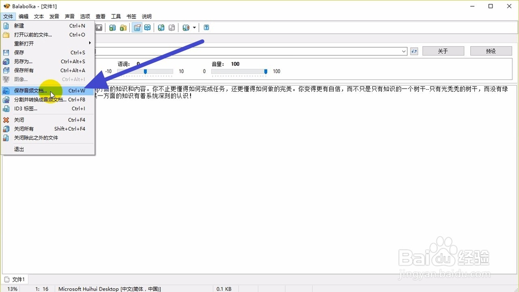Click the blue refresh arrows icon beside voice list
The height and width of the screenshot is (292, 519).
click(414, 51)
